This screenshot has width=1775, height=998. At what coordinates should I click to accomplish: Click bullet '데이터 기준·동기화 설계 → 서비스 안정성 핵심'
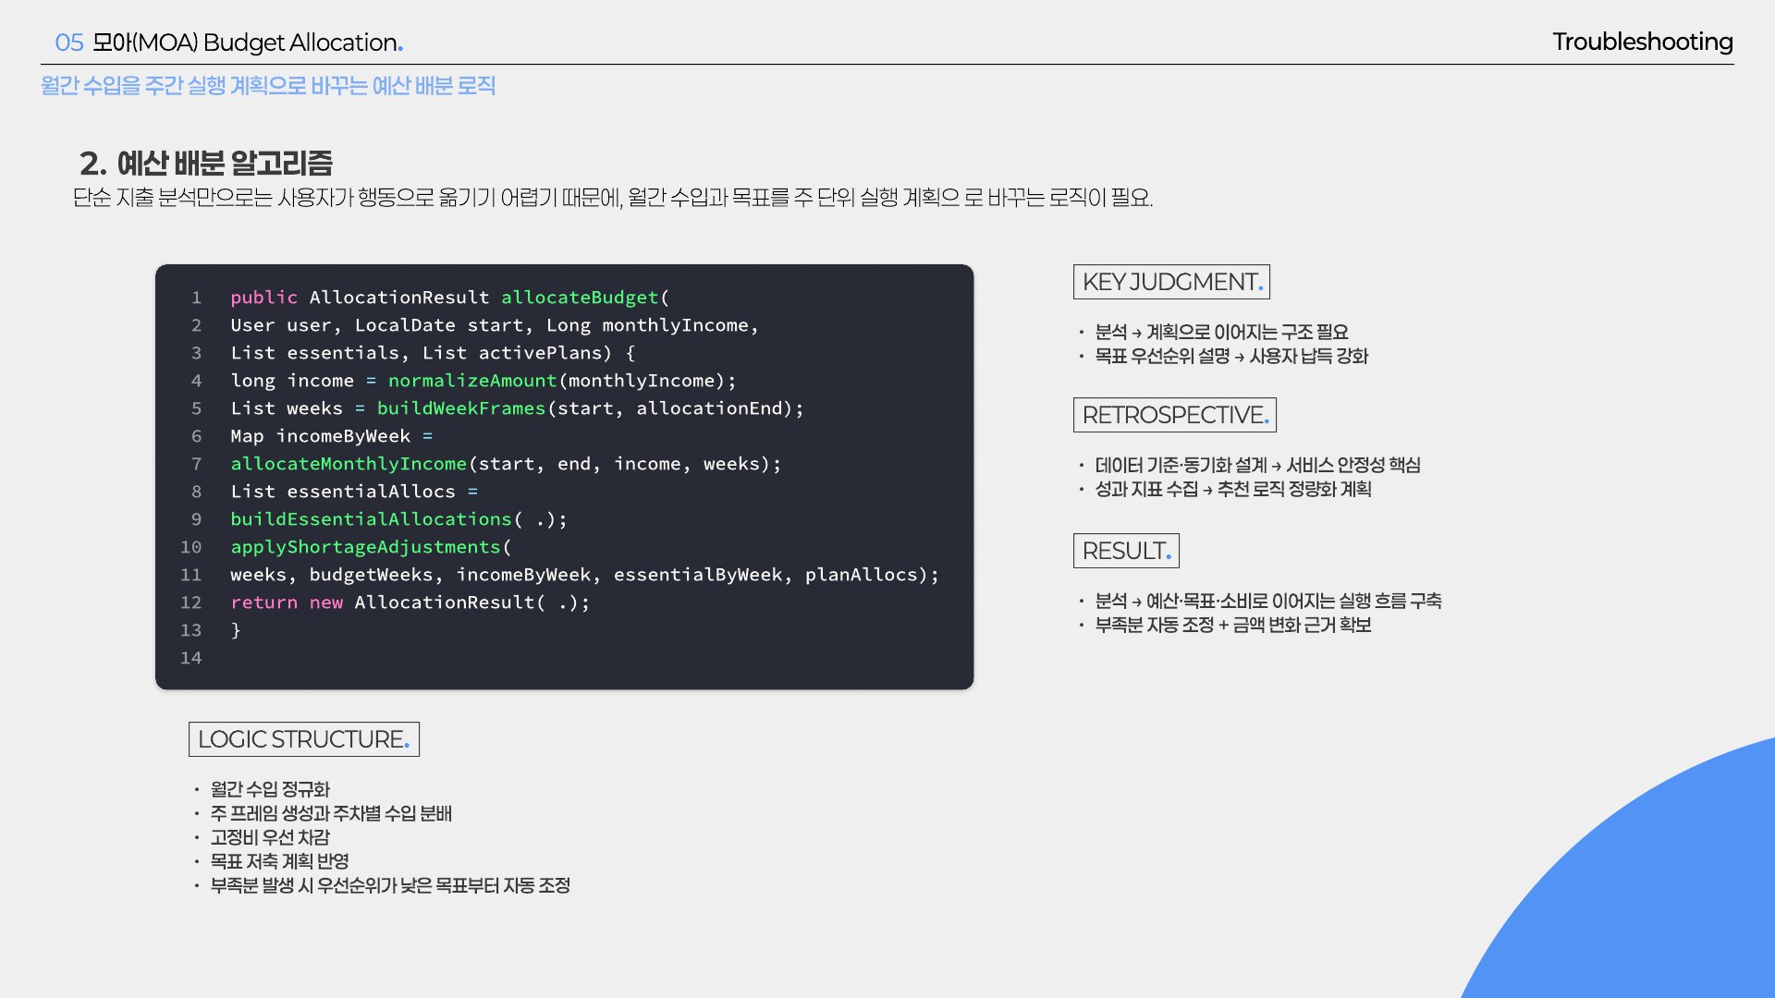pos(1257,465)
